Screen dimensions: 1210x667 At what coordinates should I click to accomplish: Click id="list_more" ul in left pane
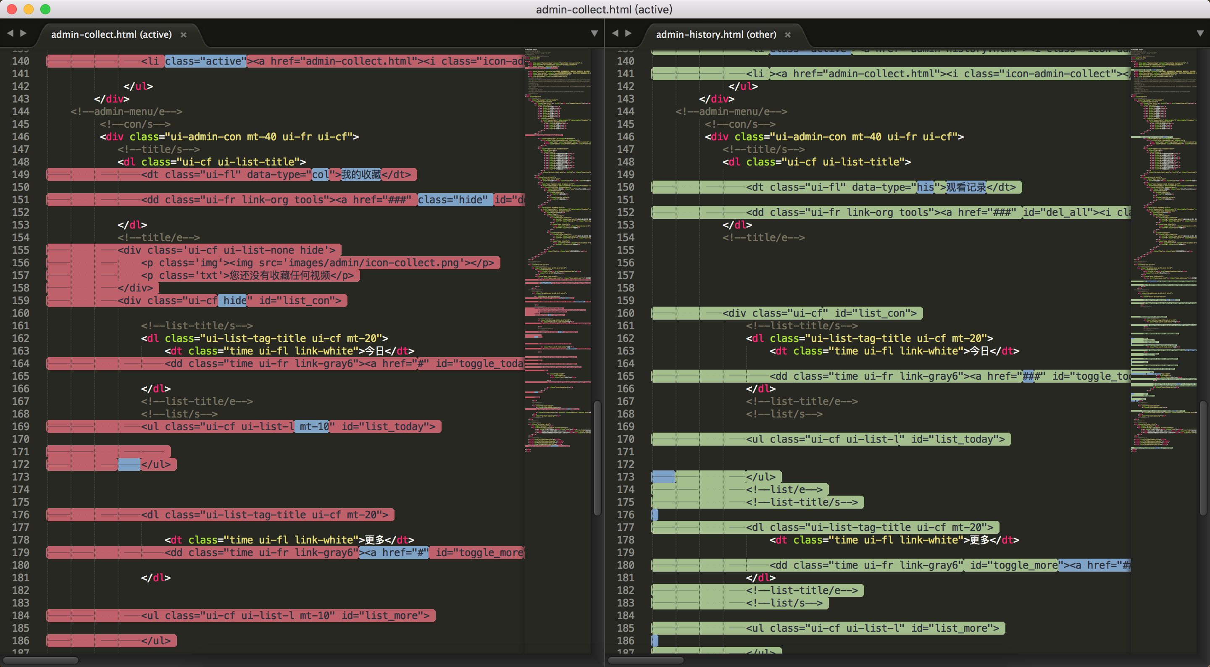point(285,616)
